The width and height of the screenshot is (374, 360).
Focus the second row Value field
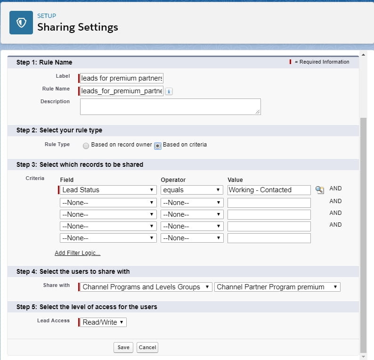click(269, 203)
